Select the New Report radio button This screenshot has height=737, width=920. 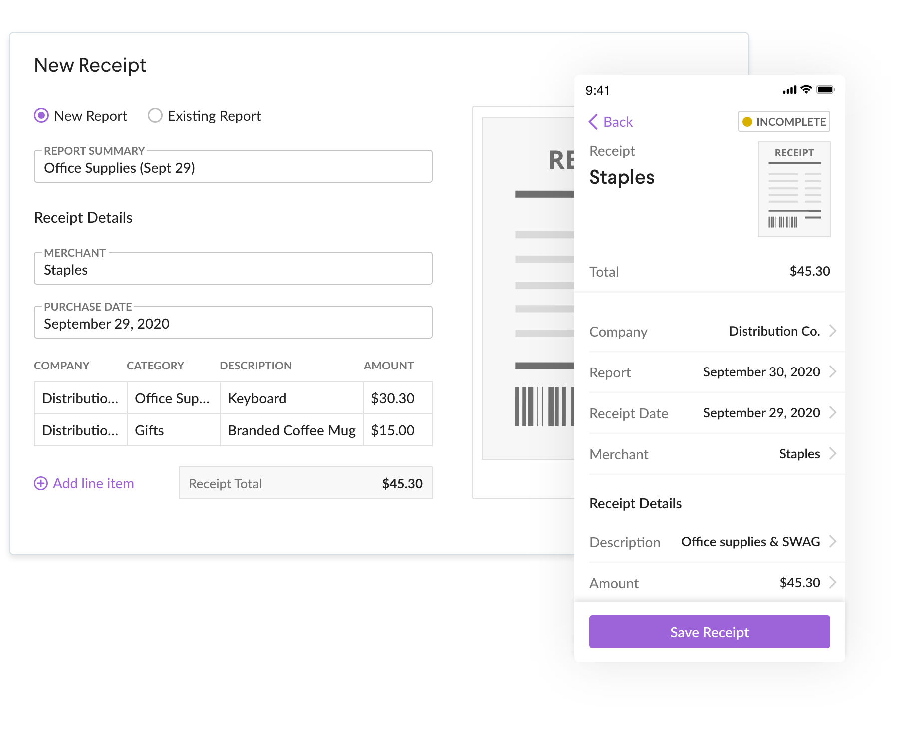(41, 116)
